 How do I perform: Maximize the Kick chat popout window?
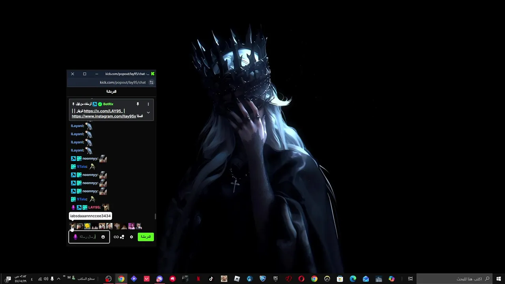point(84,74)
